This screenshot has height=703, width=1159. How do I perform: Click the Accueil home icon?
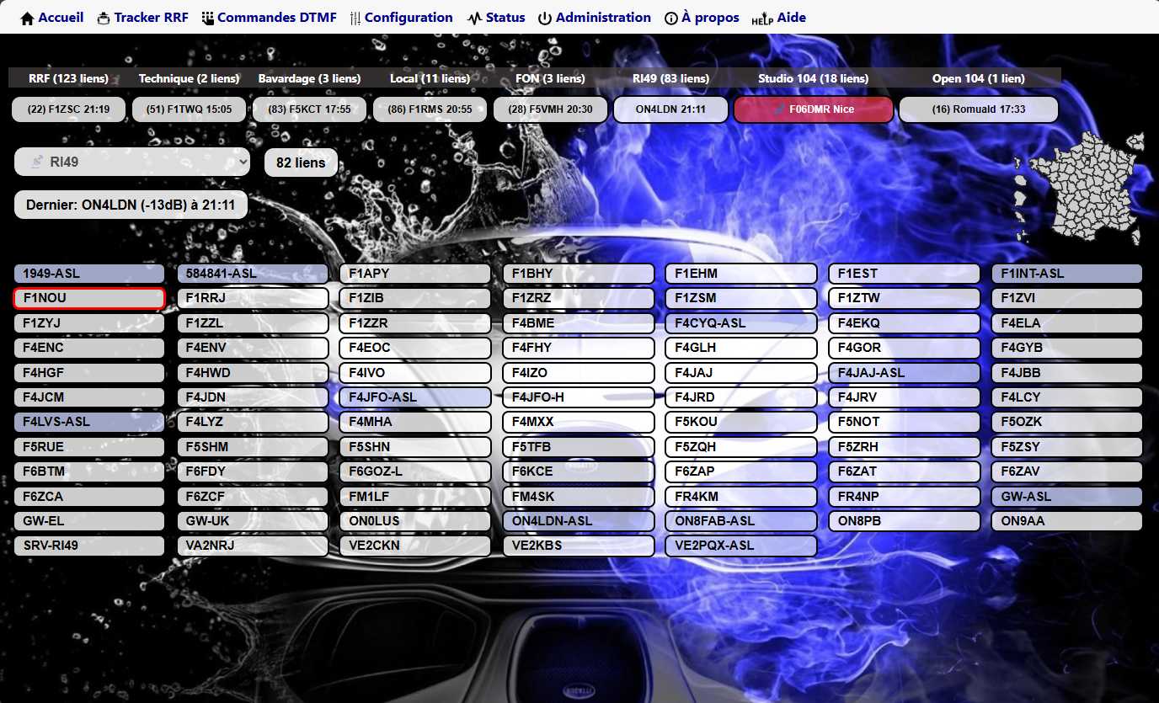point(27,18)
